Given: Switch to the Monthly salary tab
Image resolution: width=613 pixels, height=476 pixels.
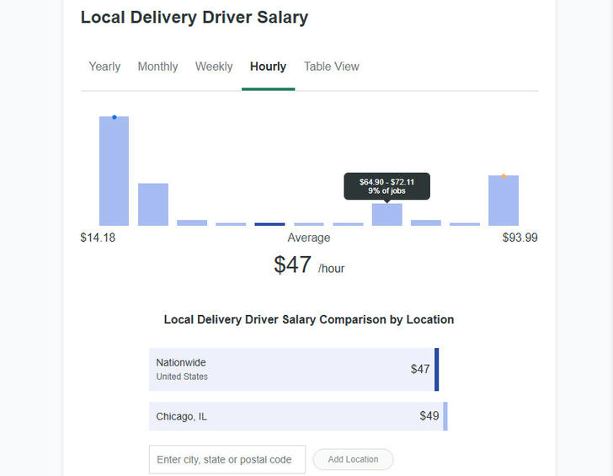Looking at the screenshot, I should (157, 67).
